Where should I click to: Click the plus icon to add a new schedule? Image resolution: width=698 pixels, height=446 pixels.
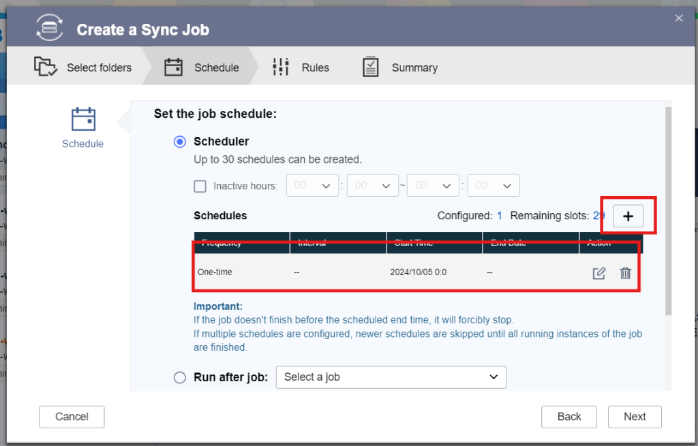pyautogui.click(x=628, y=215)
